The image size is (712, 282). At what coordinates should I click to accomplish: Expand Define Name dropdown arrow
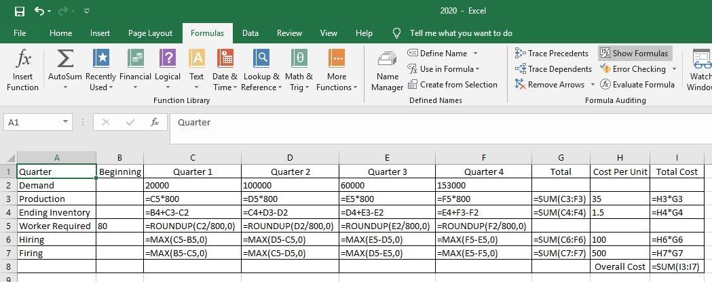[x=475, y=54]
